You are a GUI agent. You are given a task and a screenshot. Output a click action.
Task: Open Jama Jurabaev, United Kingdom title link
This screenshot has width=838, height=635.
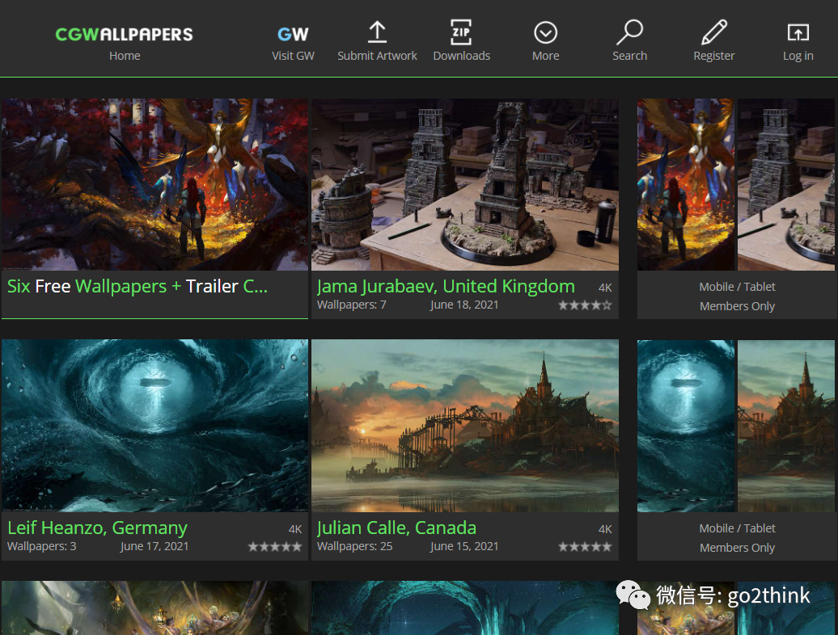pos(446,287)
